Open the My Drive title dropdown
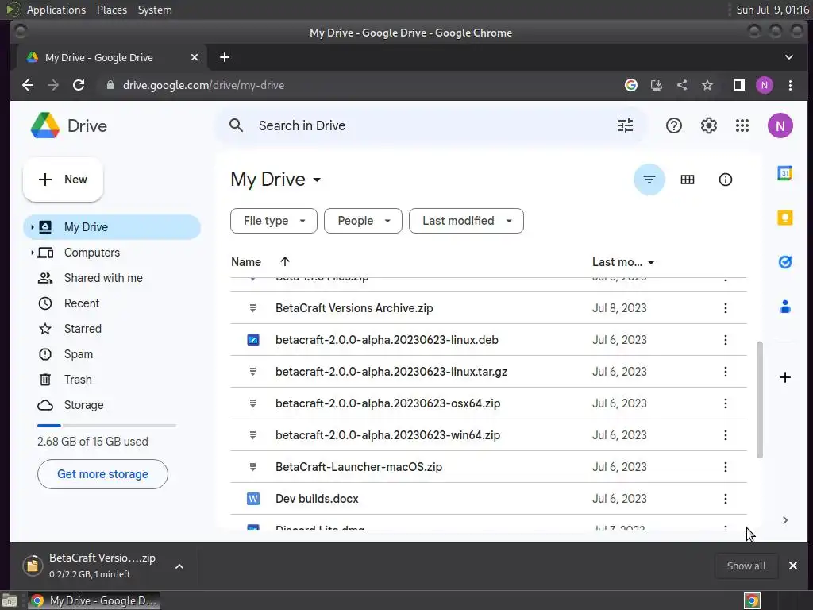 [x=316, y=180]
